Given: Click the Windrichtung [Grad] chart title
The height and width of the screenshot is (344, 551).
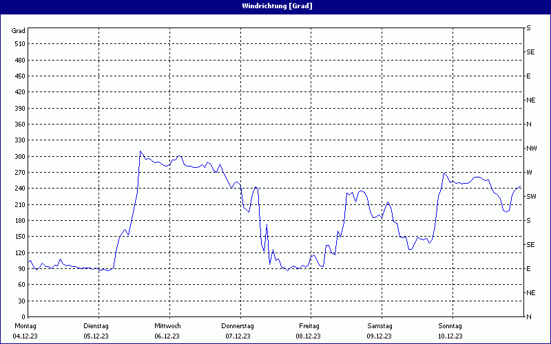Looking at the screenshot, I should point(275,6).
